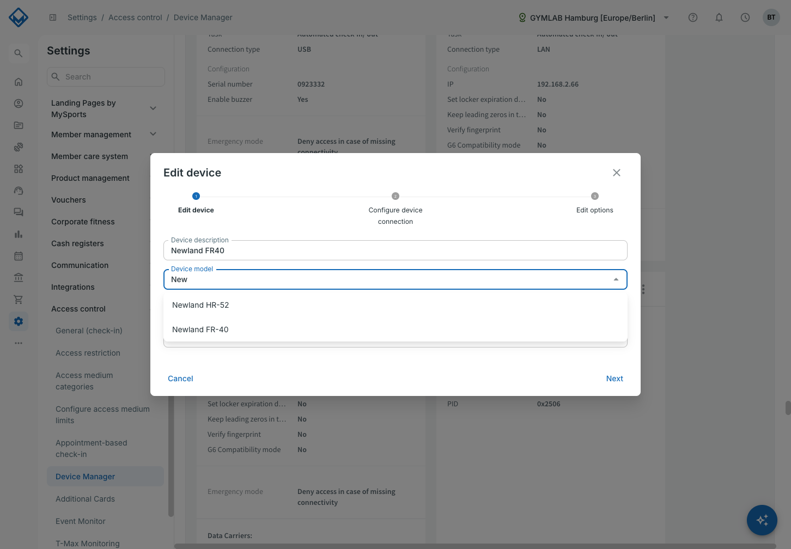Open Event Monitor submenu item
The image size is (791, 549).
click(x=81, y=521)
